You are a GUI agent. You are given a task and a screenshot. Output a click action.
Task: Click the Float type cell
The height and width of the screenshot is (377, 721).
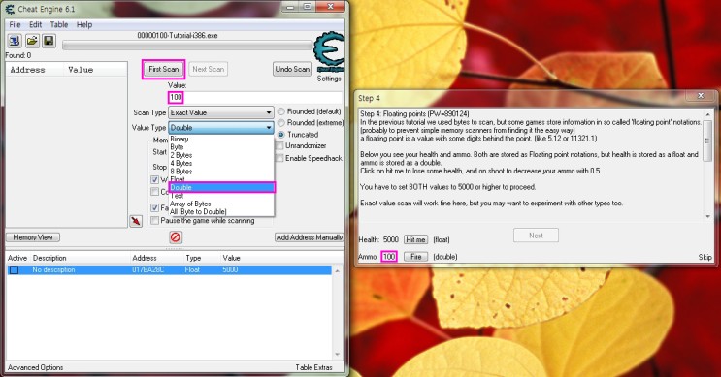192,270
